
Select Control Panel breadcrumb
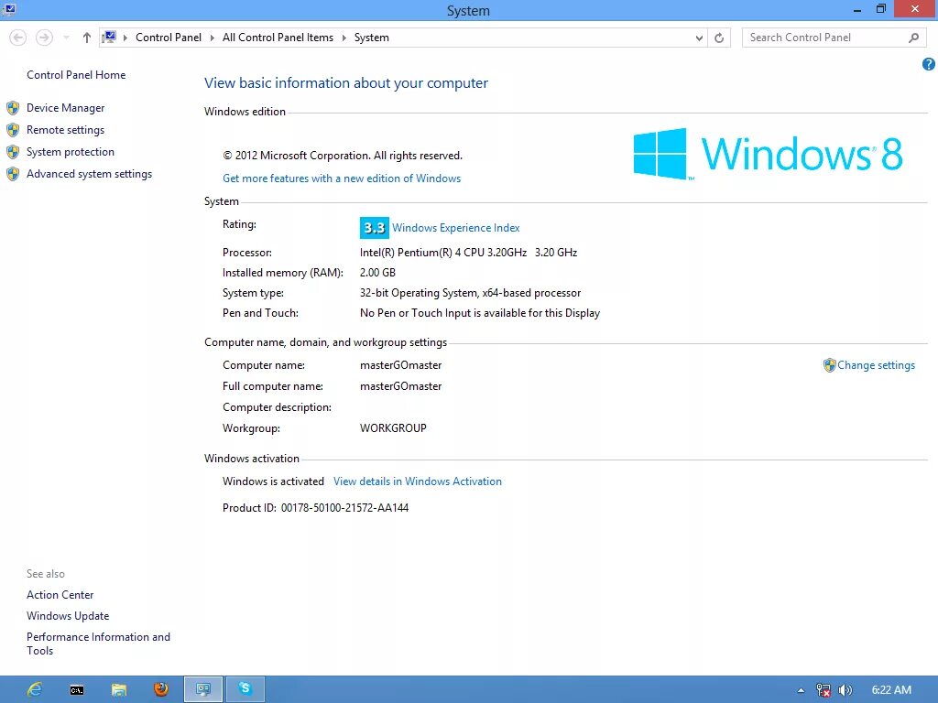click(169, 38)
